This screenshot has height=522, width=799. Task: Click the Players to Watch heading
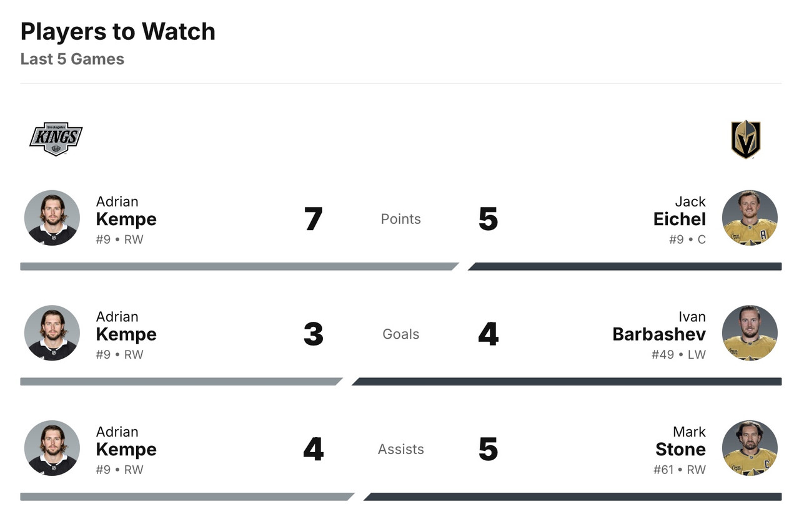118,31
